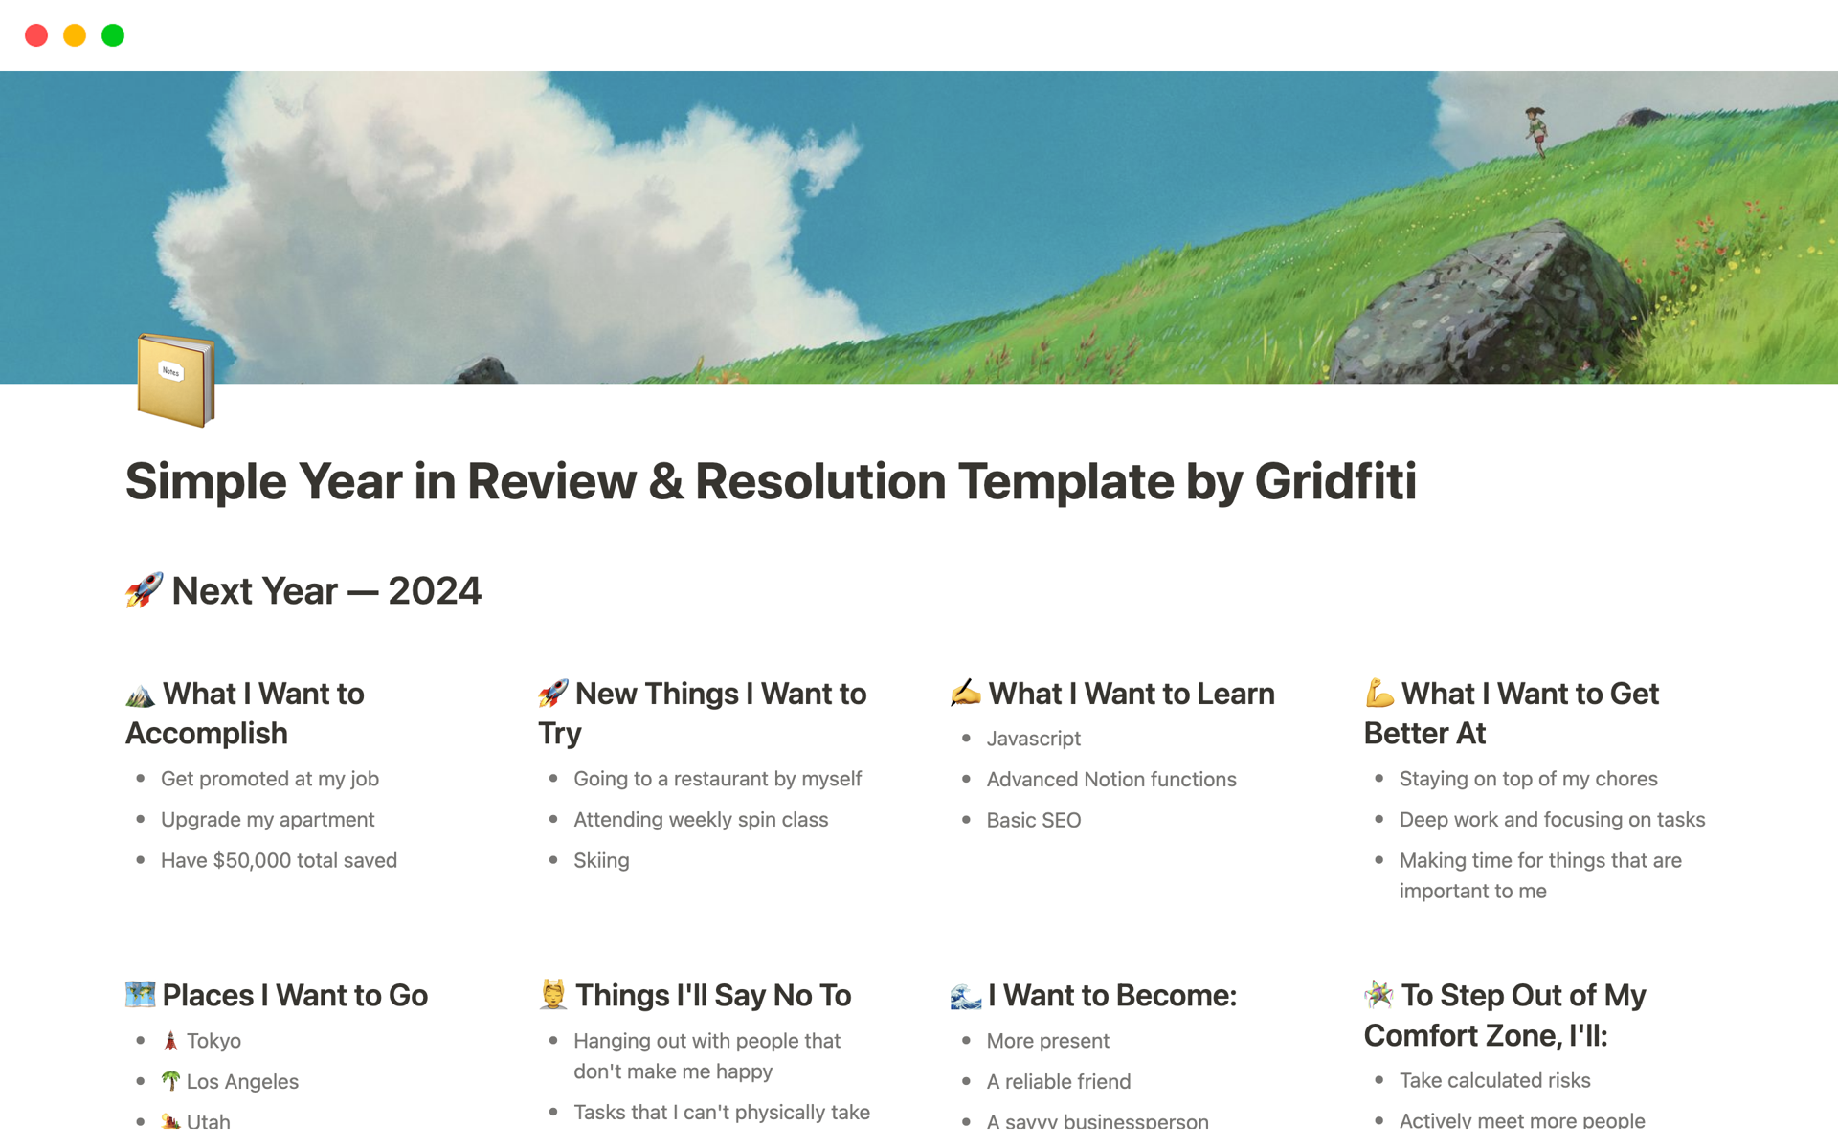Click the writing hand emoji by What I Want to Learn

point(965,693)
